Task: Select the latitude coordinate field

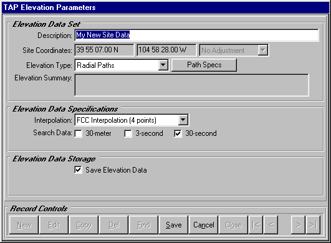Action: [104, 50]
